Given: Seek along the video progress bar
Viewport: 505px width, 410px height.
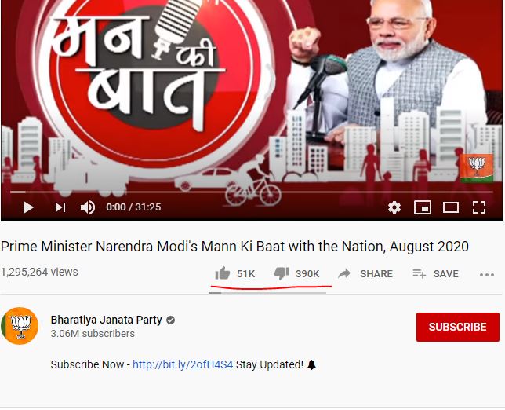Looking at the screenshot, I should click(x=252, y=192).
